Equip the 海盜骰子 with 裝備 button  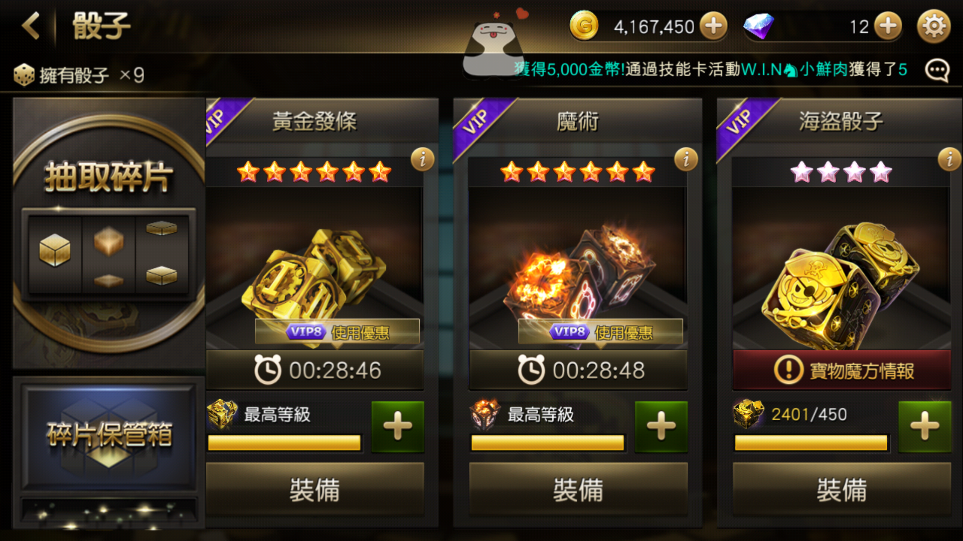tap(842, 489)
